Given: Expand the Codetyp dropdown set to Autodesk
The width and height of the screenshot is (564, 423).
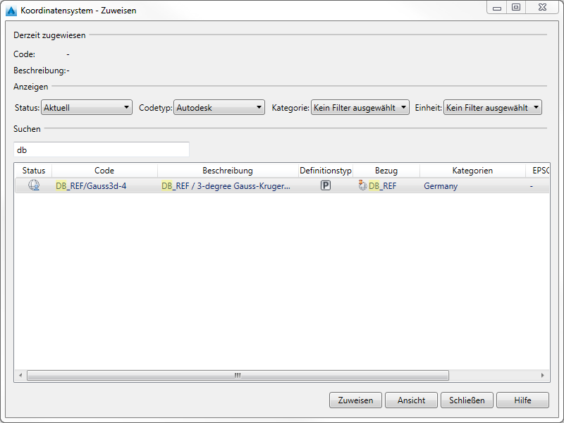Looking at the screenshot, I should (x=219, y=108).
